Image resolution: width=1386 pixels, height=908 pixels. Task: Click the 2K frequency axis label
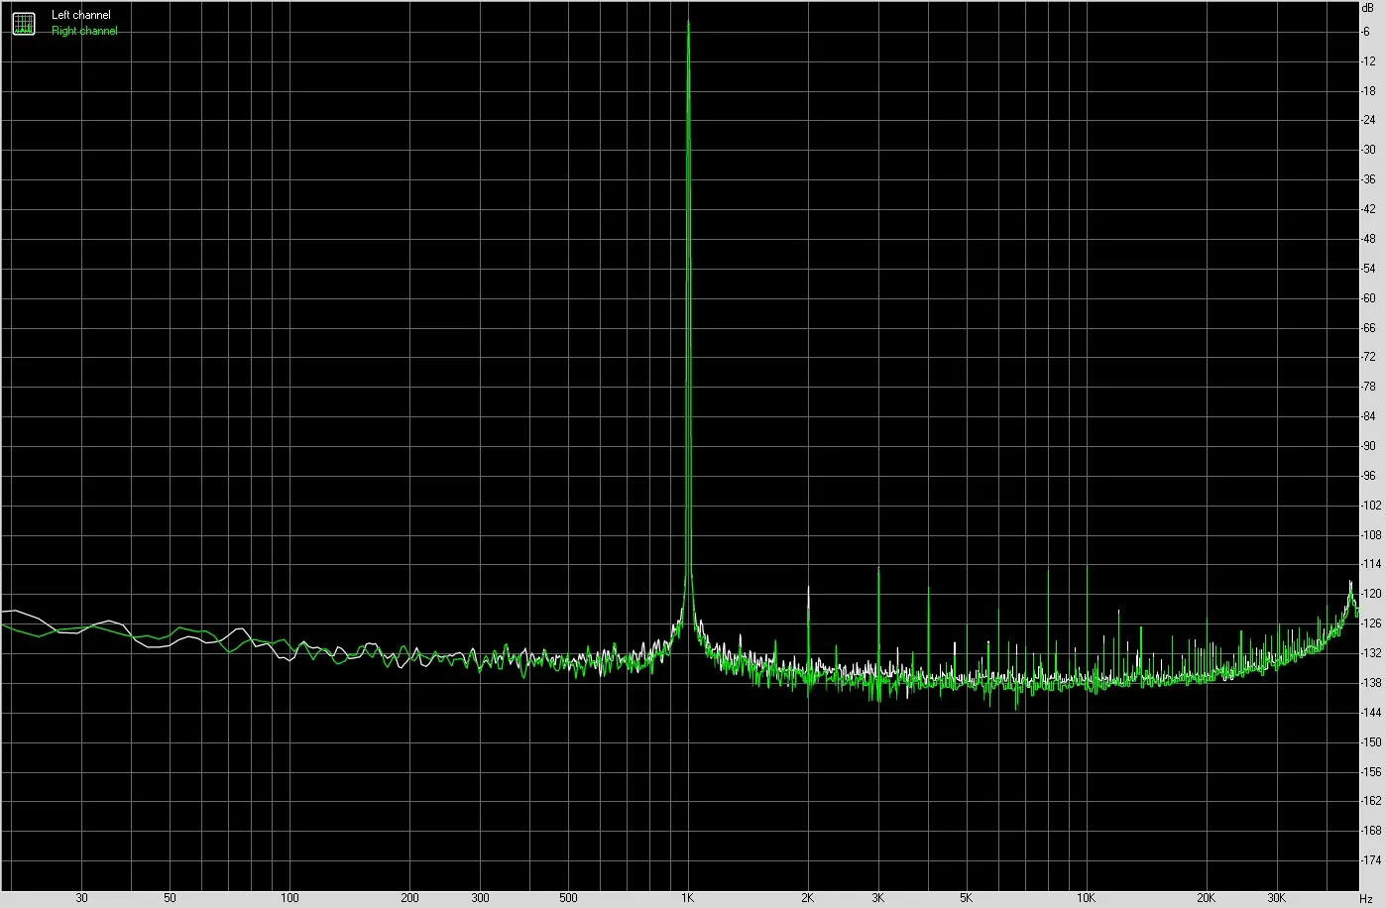807,898
